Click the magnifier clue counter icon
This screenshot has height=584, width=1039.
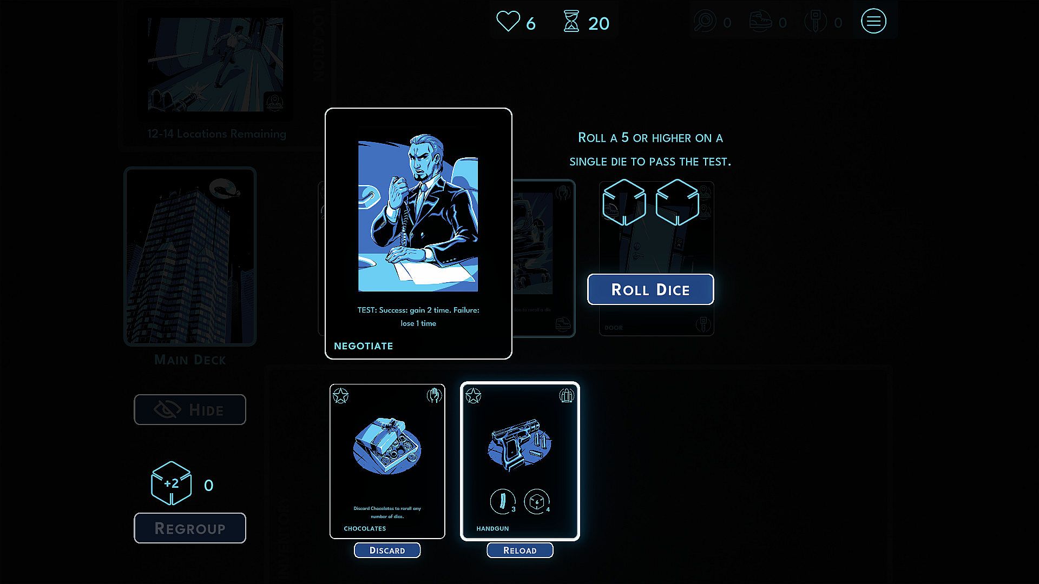[705, 22]
